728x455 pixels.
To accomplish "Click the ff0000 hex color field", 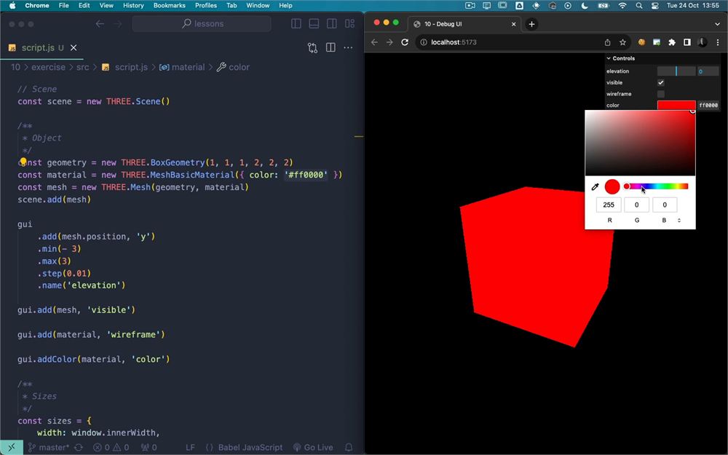I will 708,106.
